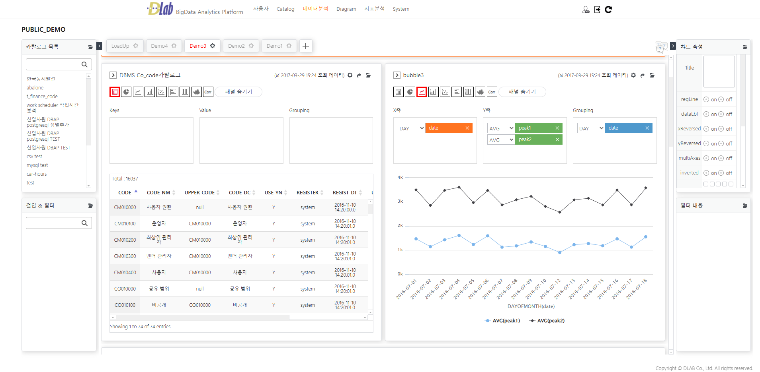Open the help chat bubble icon
This screenshot has width=760, height=372.
pos(661,47)
